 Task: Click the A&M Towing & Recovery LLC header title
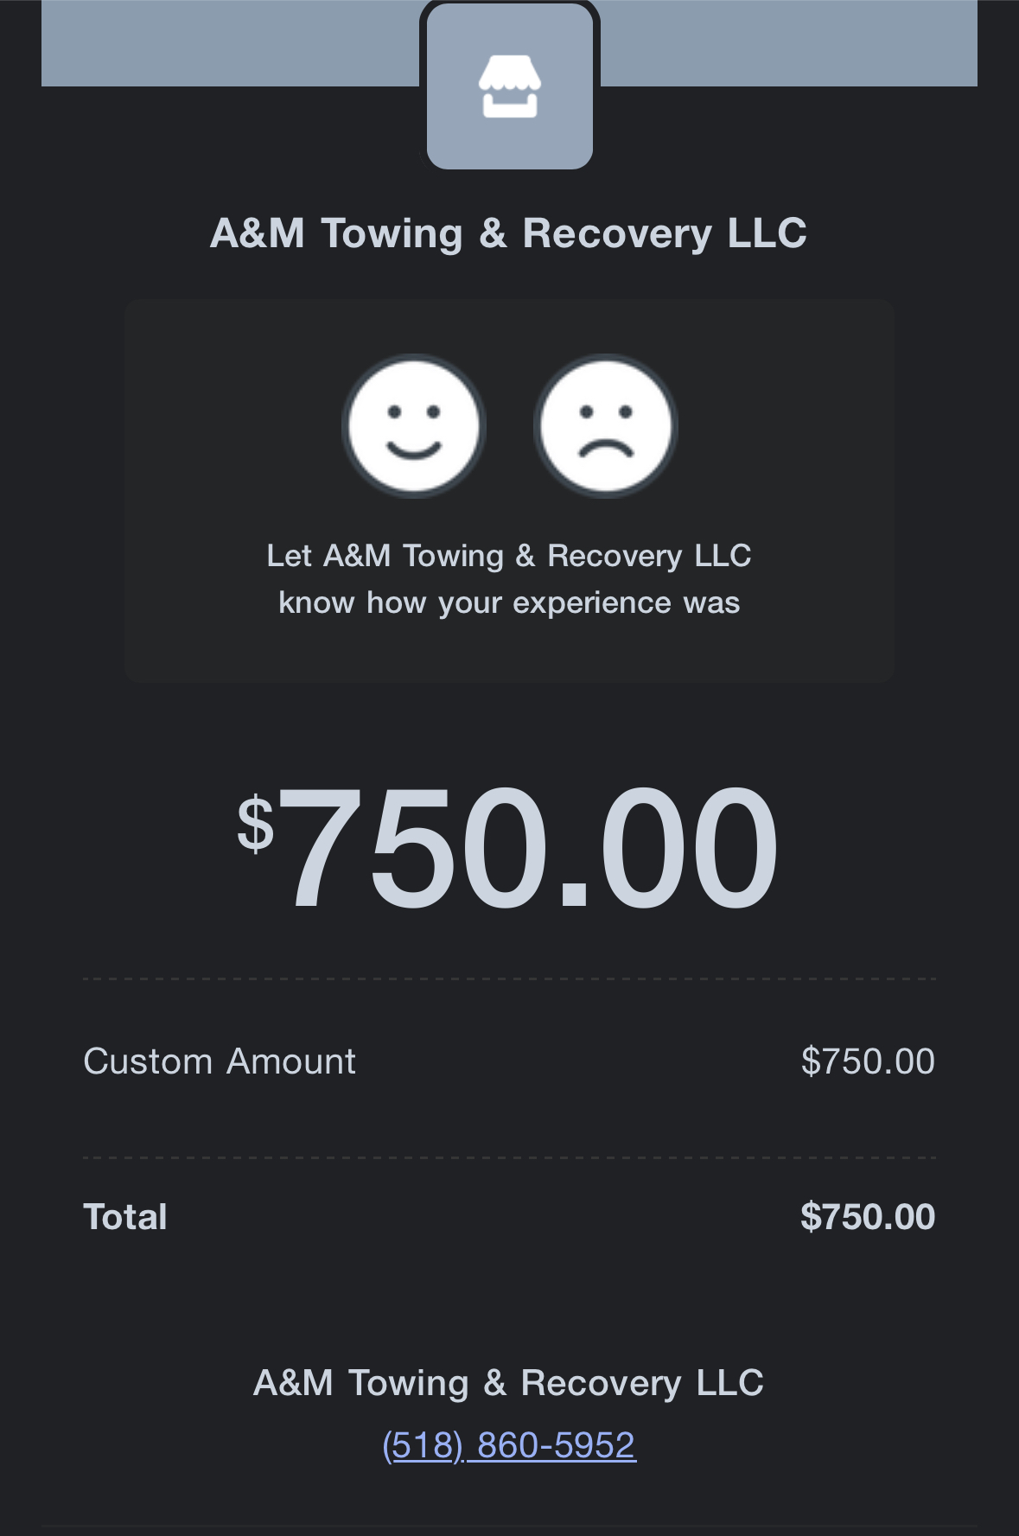[509, 233]
